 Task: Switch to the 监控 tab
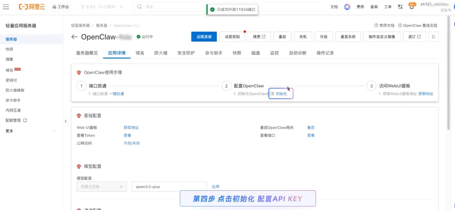tap(274, 53)
